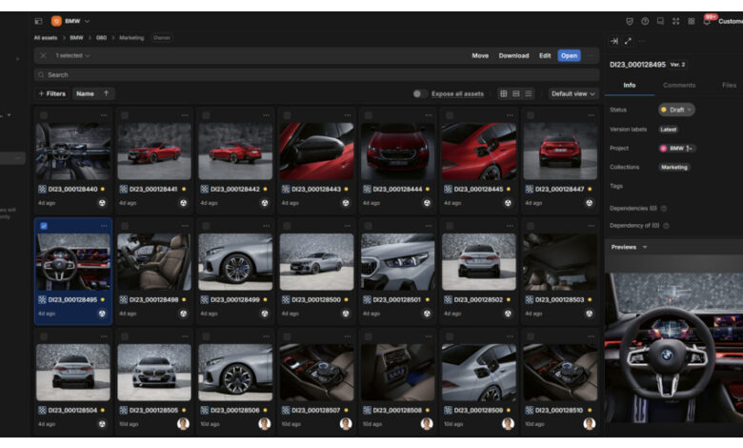Uncheck the selected DI23_000128495 checkbox
Viewport: 743px width, 448px height.
[x=44, y=226]
